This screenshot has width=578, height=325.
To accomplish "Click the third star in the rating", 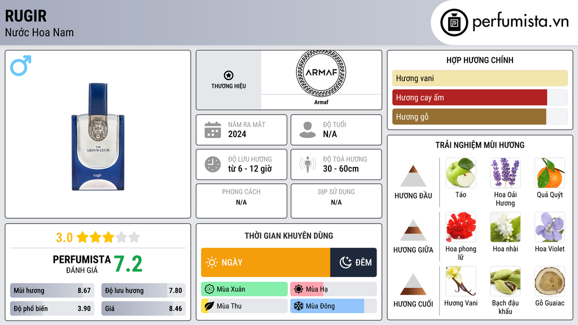I will [x=108, y=237].
